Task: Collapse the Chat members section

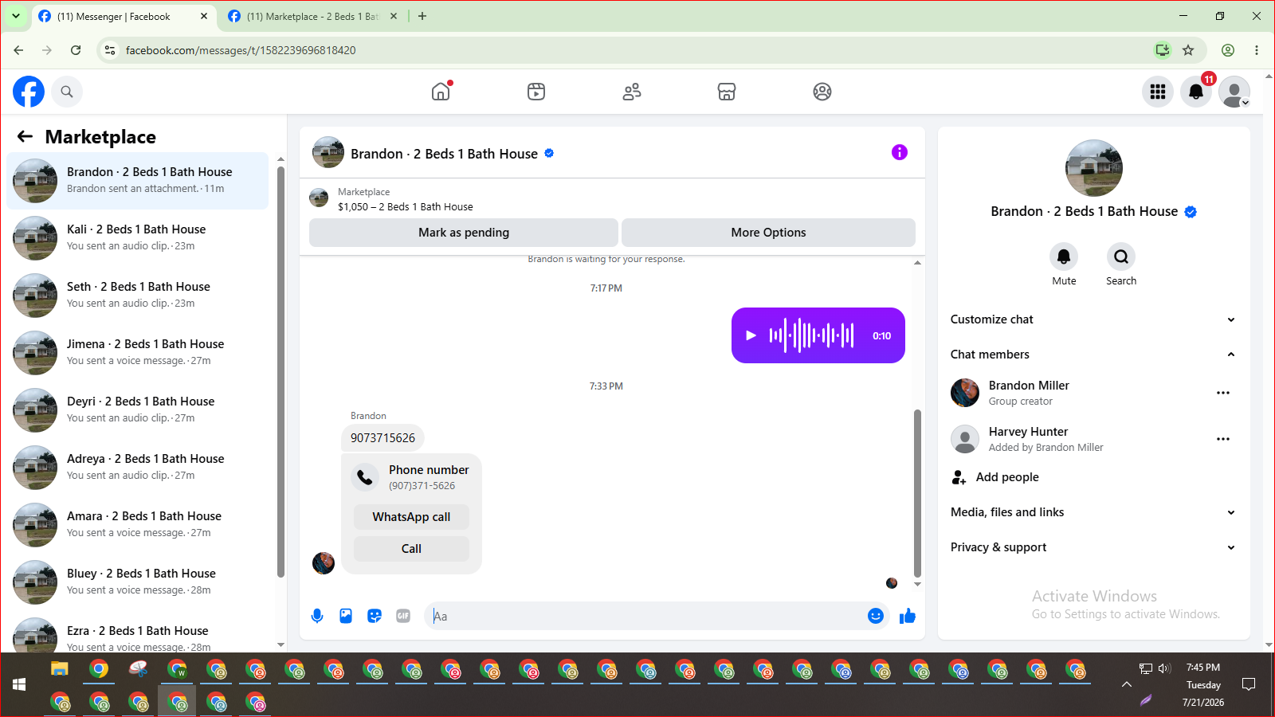Action: pos(1093,355)
